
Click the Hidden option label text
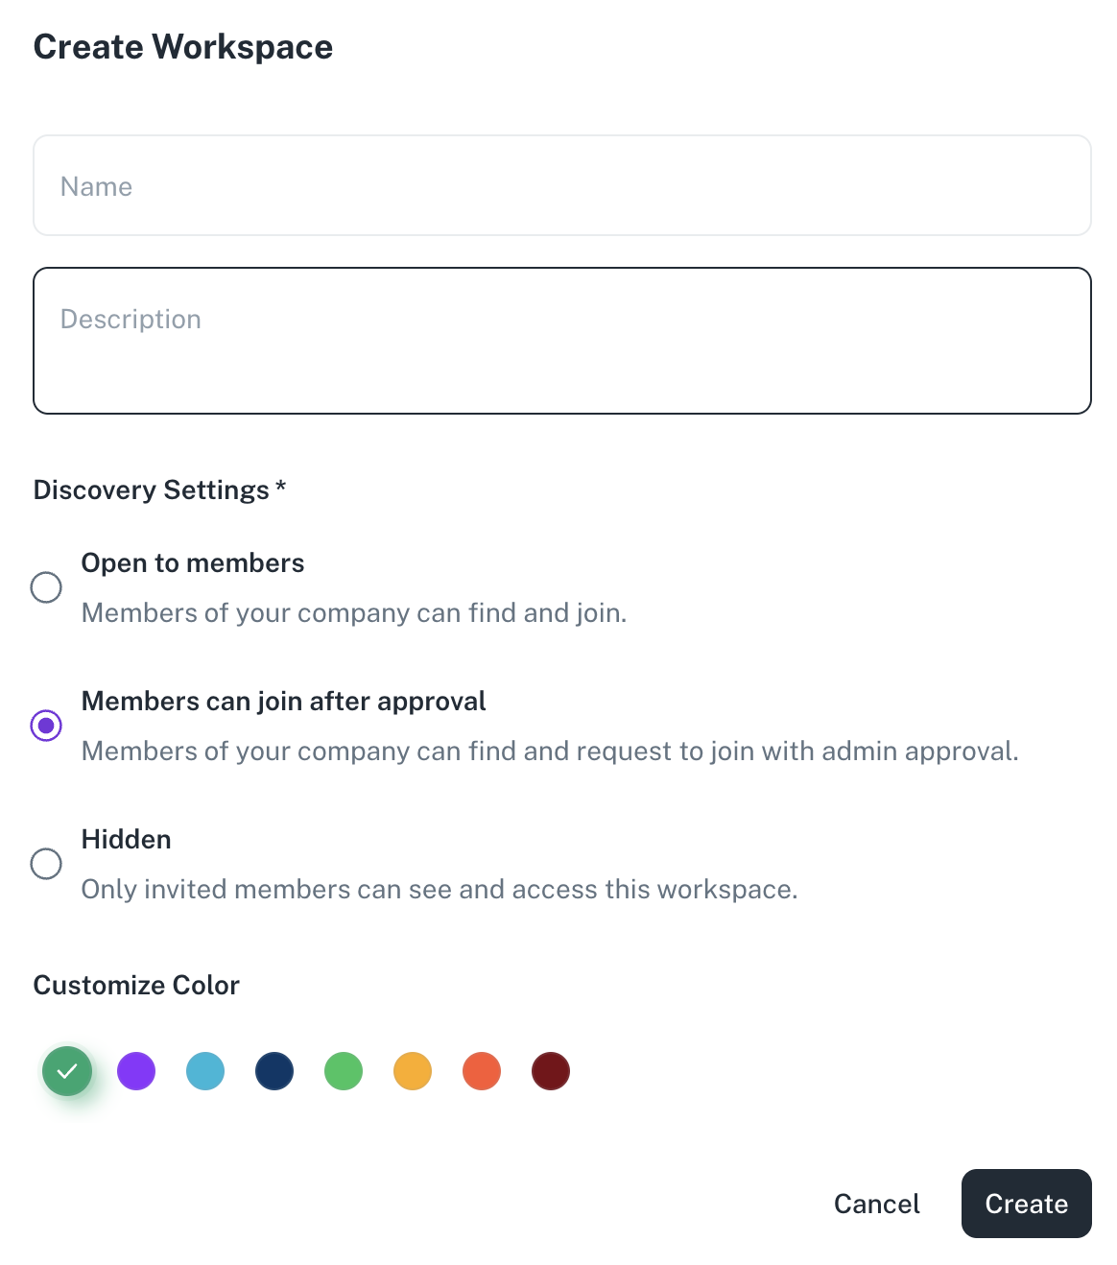127,840
